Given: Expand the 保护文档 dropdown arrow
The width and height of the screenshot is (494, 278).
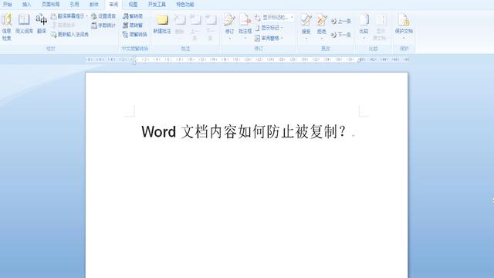Looking at the screenshot, I should pos(404,39).
